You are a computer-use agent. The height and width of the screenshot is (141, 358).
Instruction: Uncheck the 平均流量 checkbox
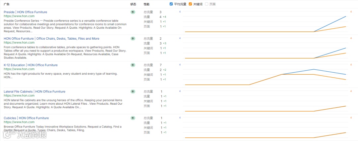[x=171, y=4]
